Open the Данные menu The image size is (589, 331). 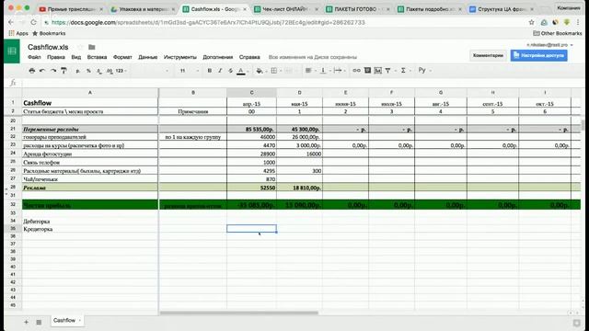pos(147,57)
